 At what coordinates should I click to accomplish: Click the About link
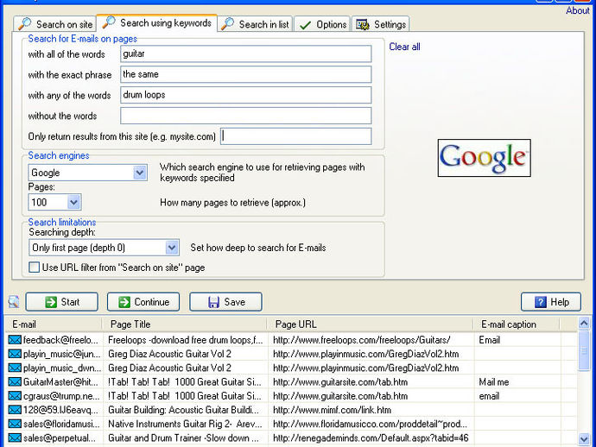click(577, 10)
